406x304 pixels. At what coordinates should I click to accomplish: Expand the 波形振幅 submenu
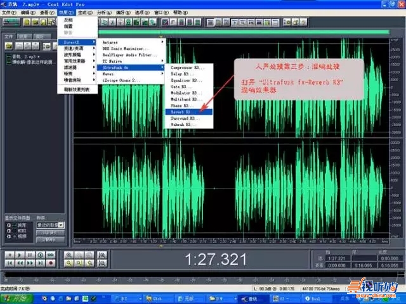[x=77, y=55]
